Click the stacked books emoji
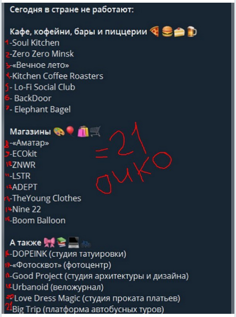 61,242
